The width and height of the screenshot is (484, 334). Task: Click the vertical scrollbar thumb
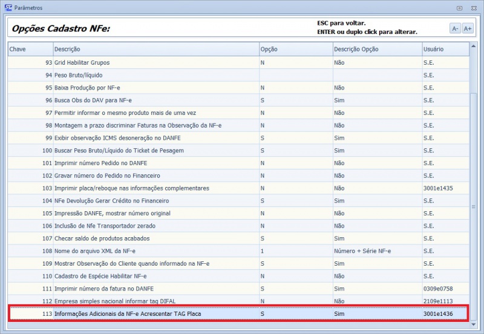[474, 206]
